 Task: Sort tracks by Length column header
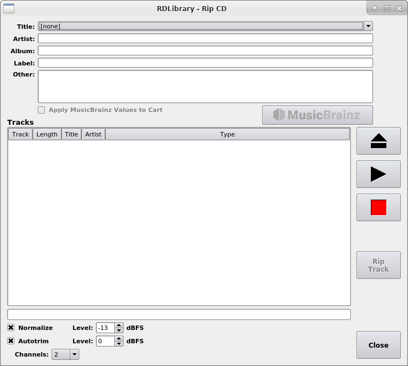click(47, 134)
